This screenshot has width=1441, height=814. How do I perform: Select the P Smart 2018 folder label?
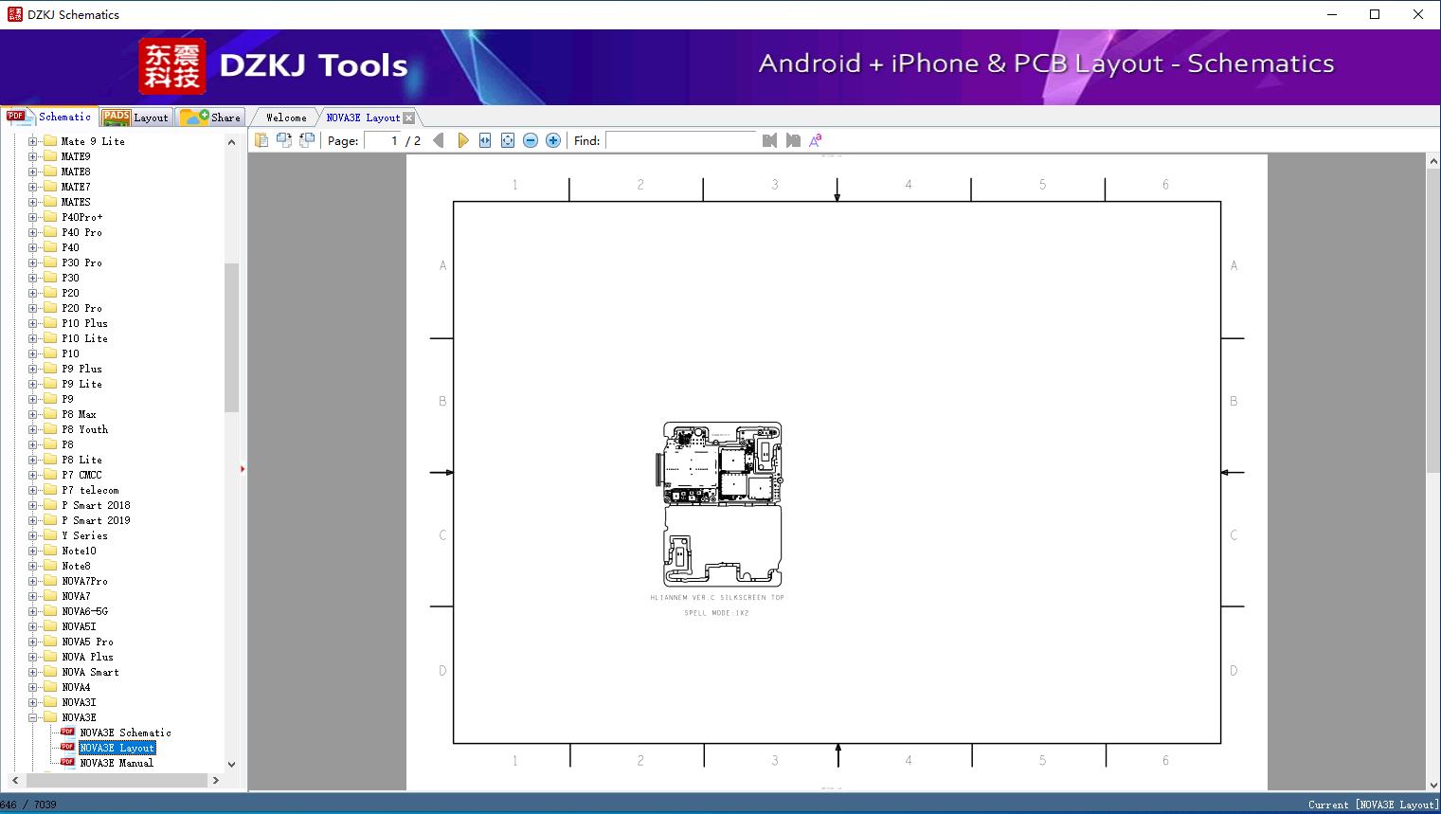pyautogui.click(x=96, y=505)
